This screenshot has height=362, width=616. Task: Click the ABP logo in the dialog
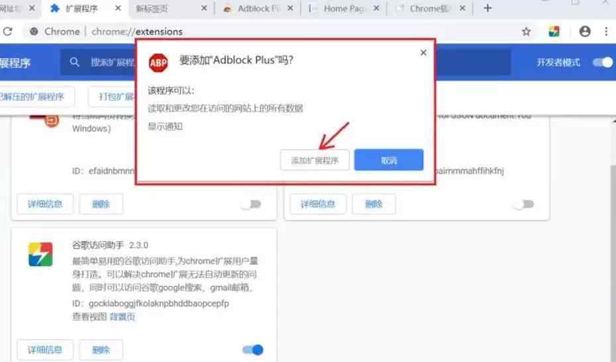(x=158, y=62)
